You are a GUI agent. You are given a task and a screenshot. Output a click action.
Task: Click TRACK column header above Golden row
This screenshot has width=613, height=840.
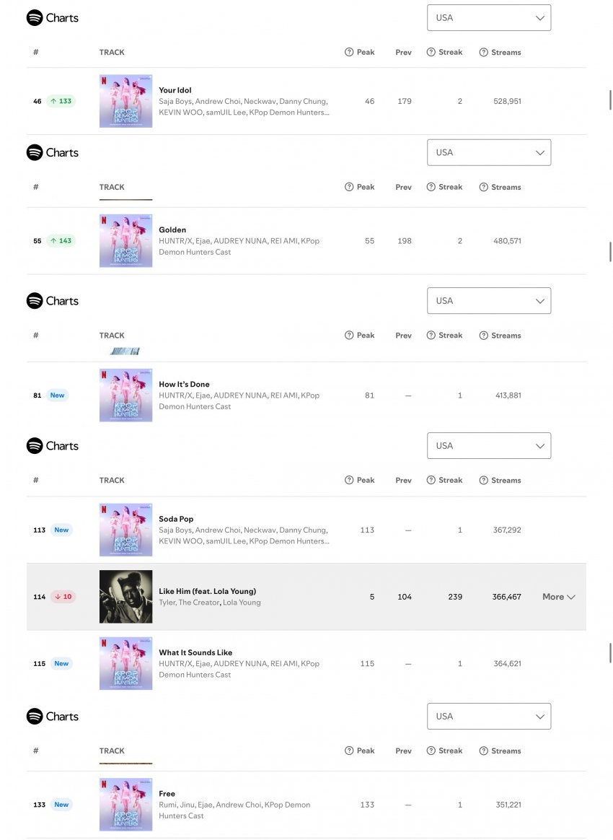click(x=112, y=187)
